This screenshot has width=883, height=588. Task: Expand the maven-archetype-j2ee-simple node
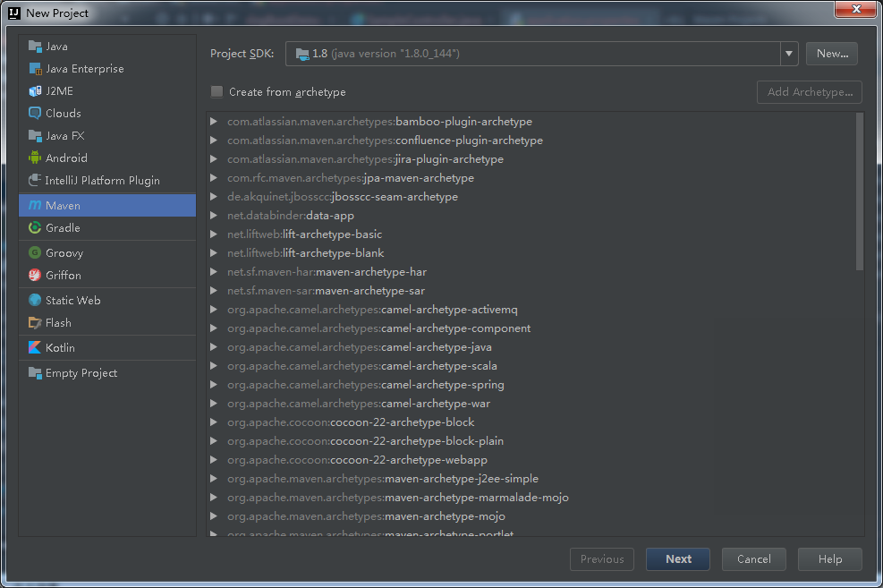pyautogui.click(x=214, y=479)
